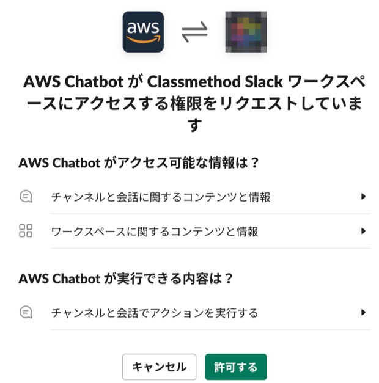The image size is (379, 383).
Task: Click the four-squares grid icon beside ワークスペースに関するコンテンツと情報
Action: click(26, 231)
